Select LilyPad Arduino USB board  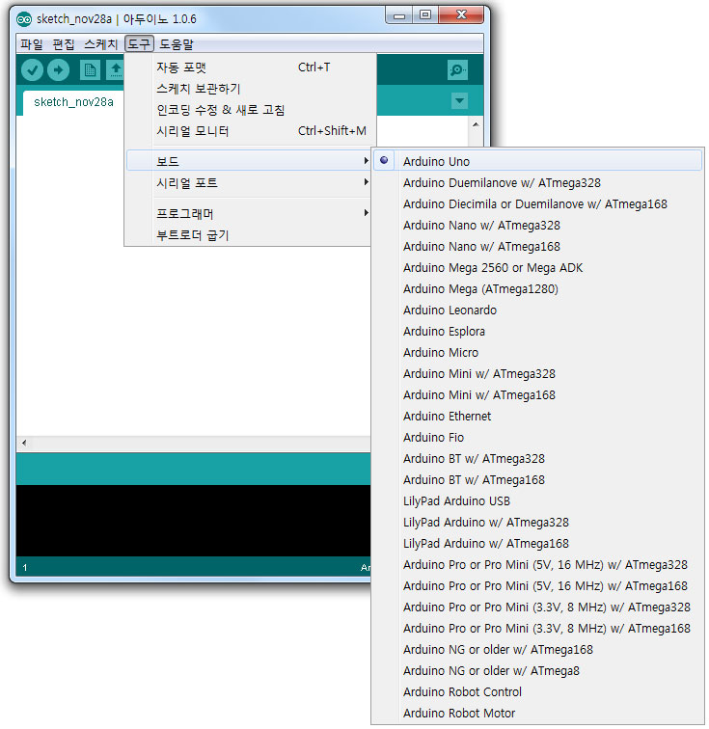(x=537, y=501)
